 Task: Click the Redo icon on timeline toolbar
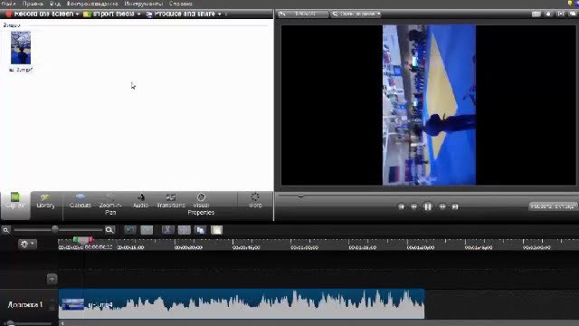point(147,230)
